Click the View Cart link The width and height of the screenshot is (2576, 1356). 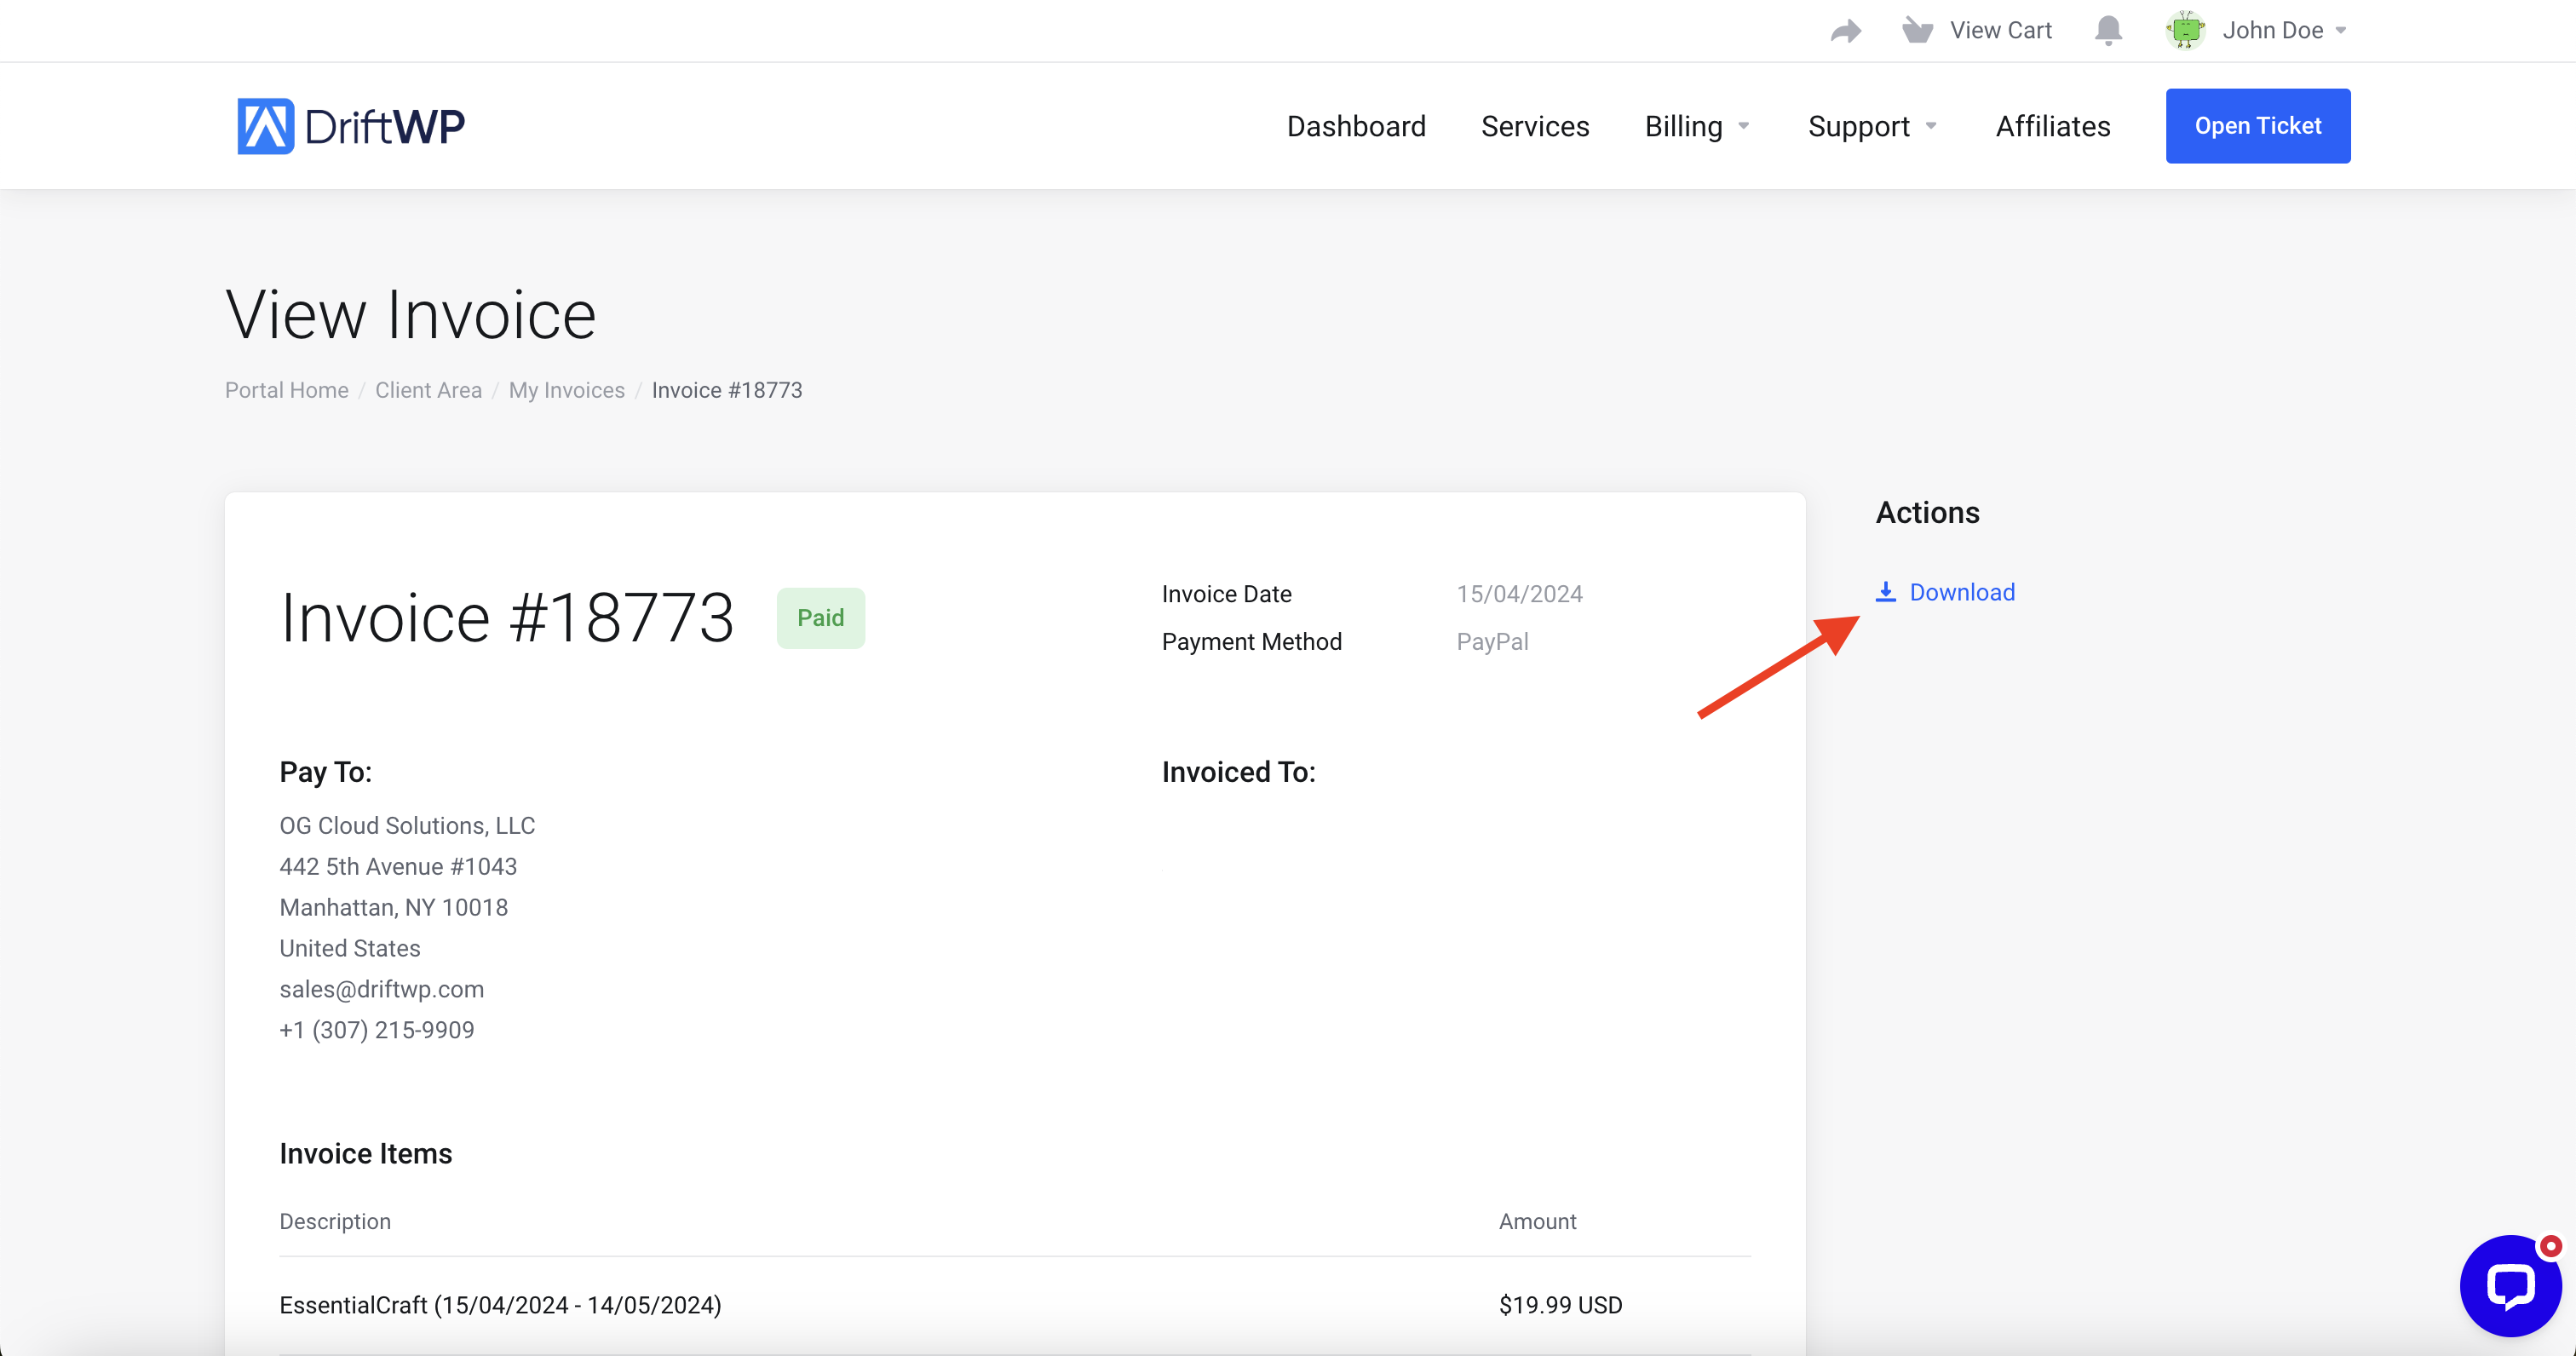[x=2000, y=30]
